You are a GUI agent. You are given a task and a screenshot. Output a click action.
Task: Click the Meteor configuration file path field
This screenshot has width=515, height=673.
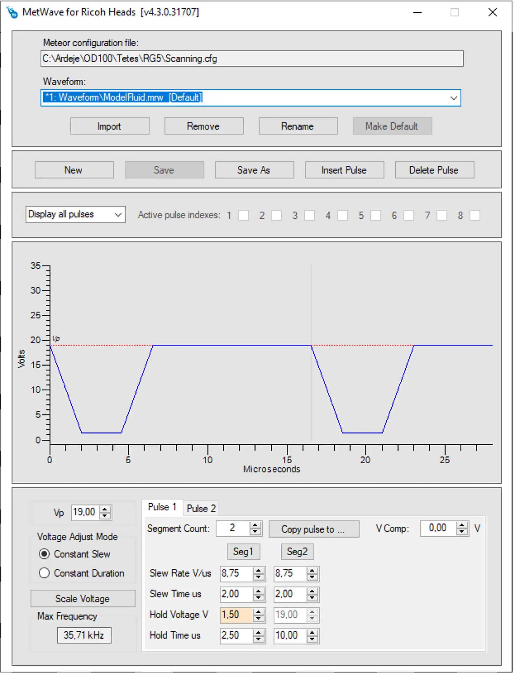(252, 59)
